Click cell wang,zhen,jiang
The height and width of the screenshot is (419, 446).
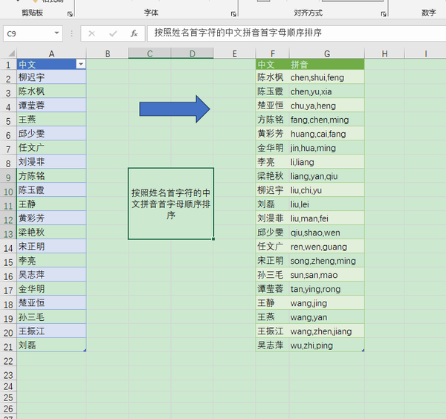click(x=327, y=331)
